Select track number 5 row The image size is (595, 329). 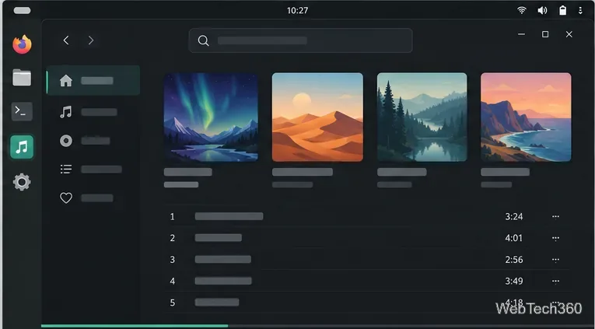[367, 303]
